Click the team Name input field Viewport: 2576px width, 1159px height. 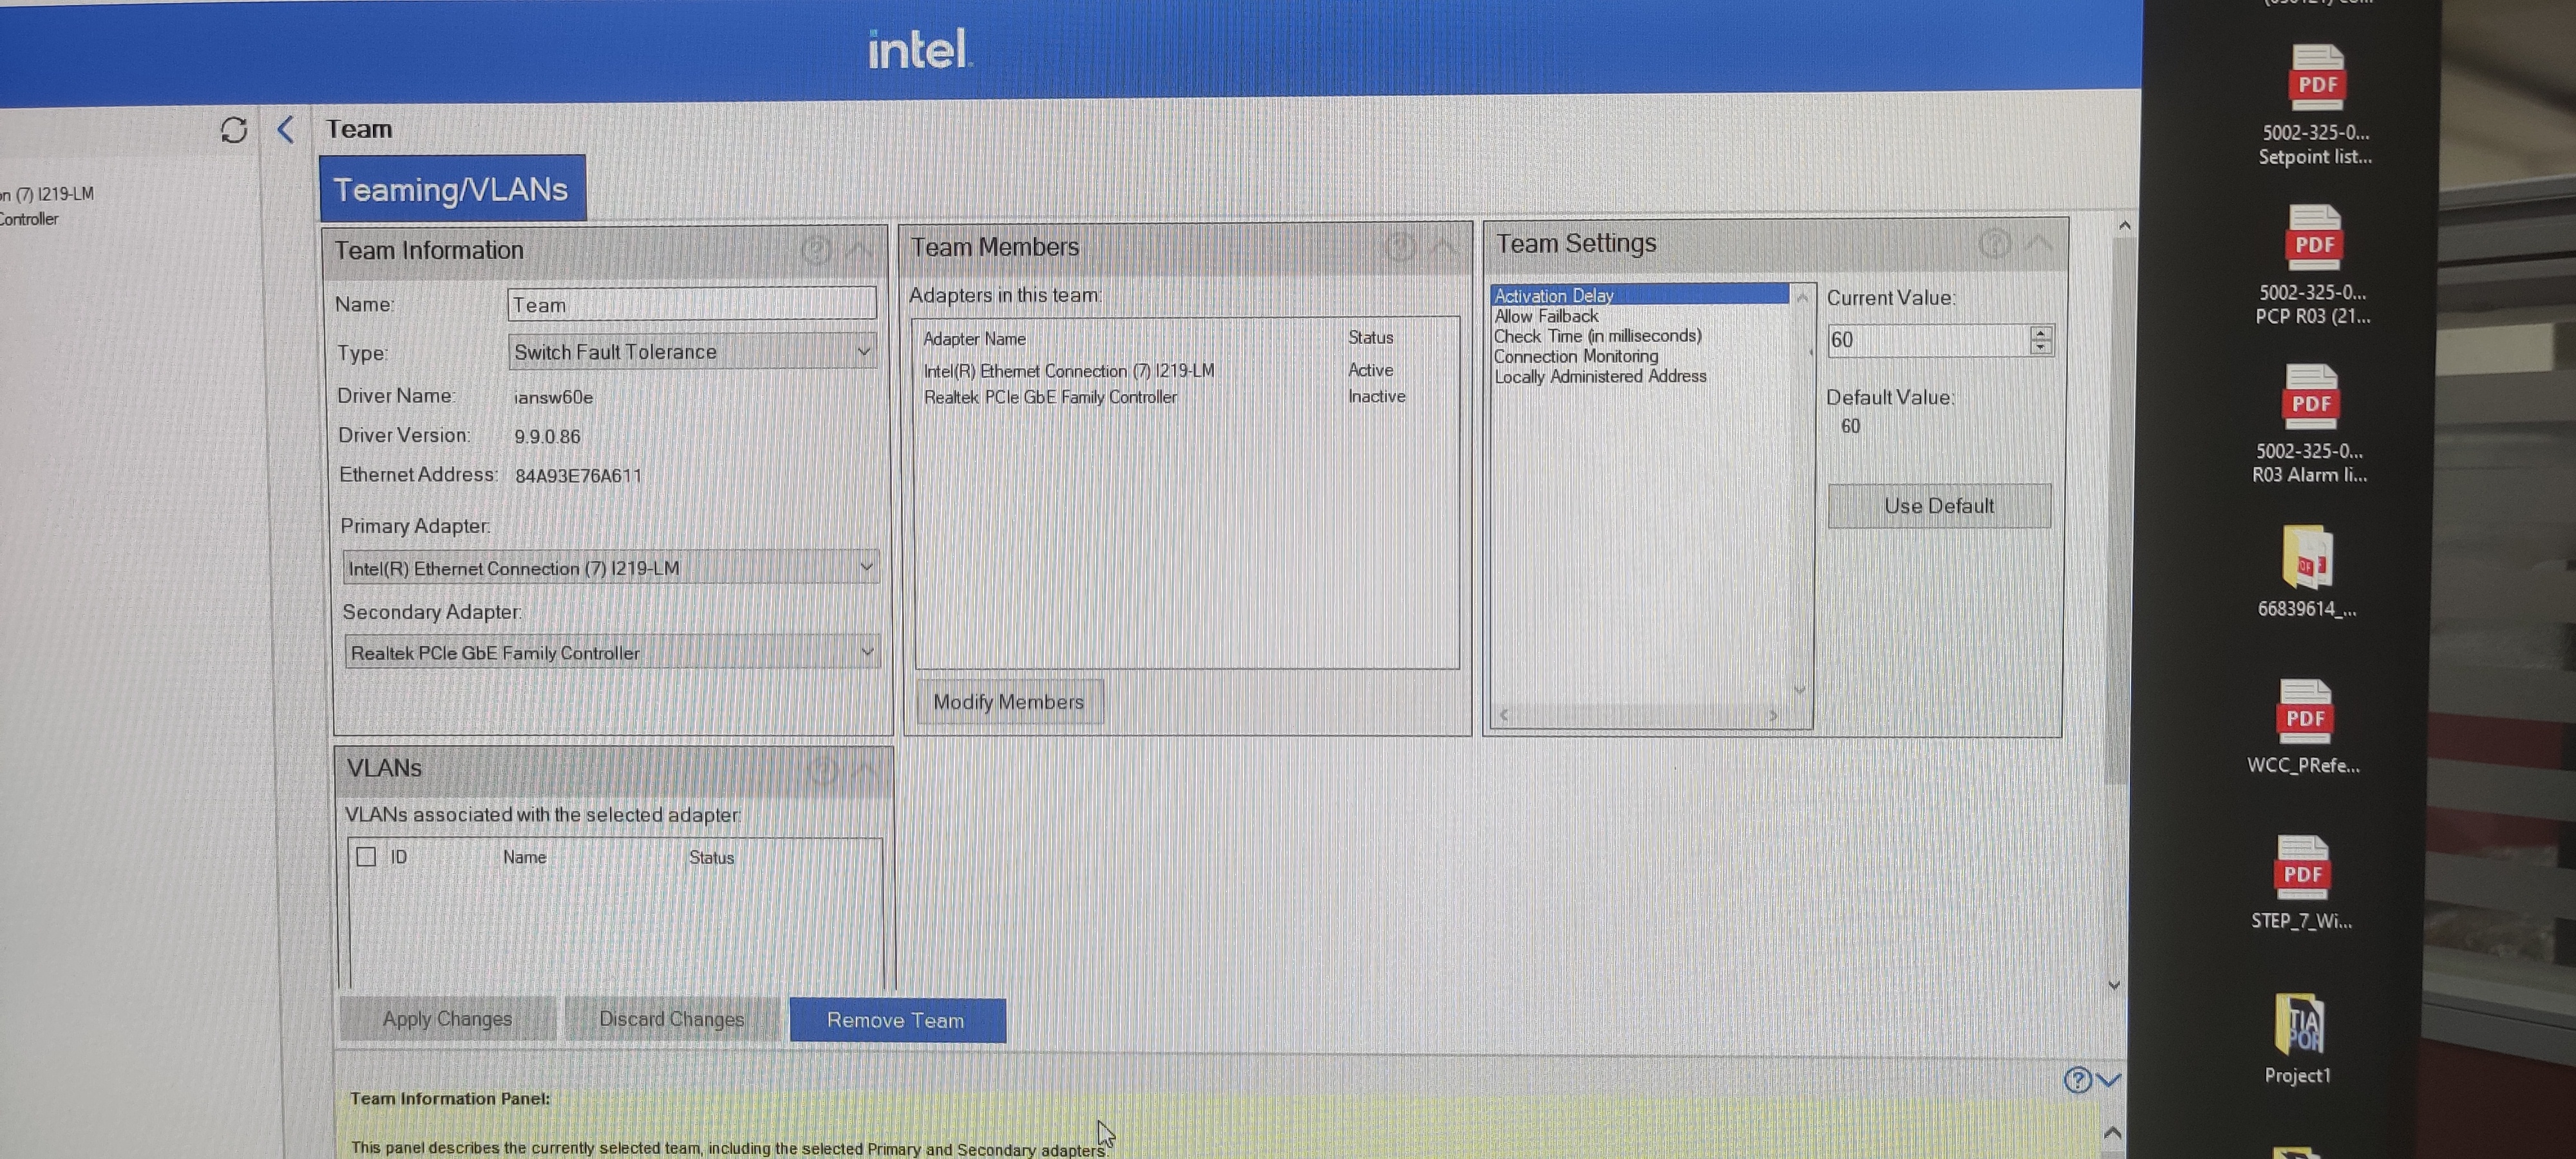click(691, 304)
